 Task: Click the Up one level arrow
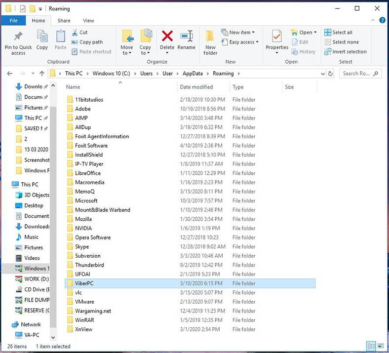tap(42, 74)
